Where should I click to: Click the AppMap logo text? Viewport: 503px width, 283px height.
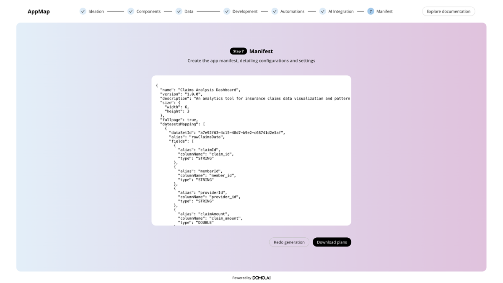click(38, 11)
